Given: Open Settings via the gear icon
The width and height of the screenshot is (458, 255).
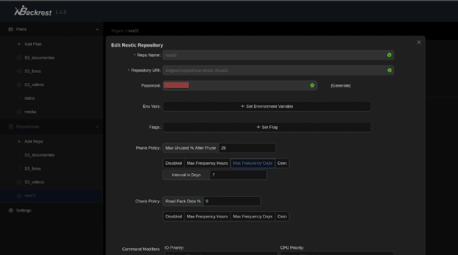Looking at the screenshot, I should pyautogui.click(x=11, y=211).
